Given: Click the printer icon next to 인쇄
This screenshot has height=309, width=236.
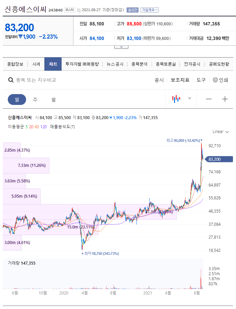Looking at the screenshot, I should [215, 80].
